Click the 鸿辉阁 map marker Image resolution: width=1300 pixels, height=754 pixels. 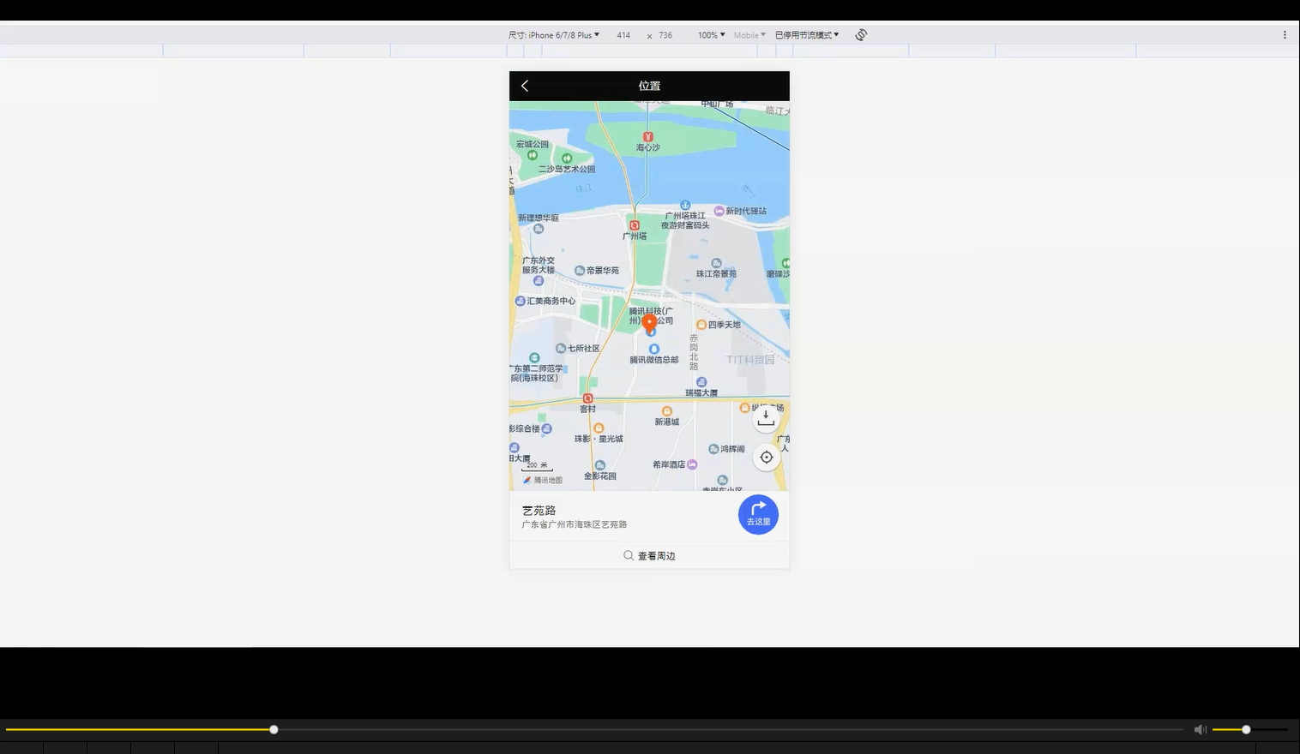(713, 449)
